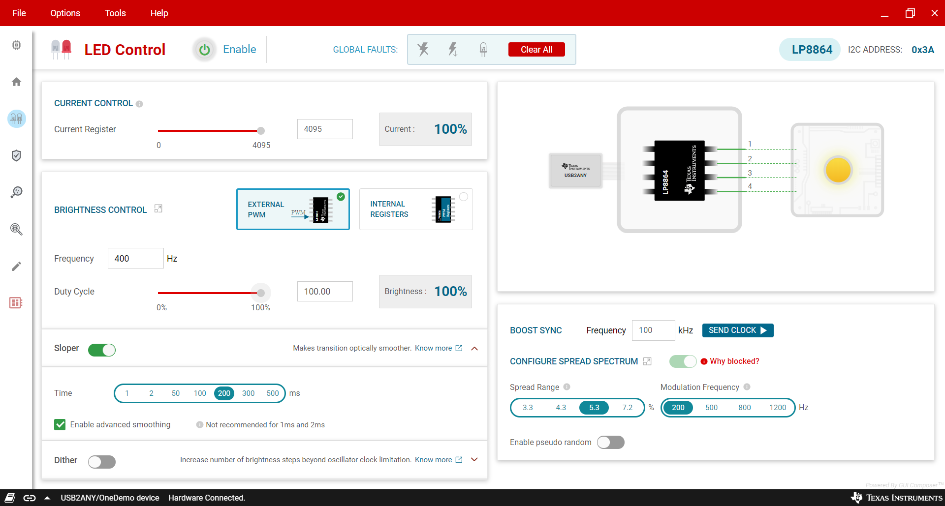
Task: Click the Enable power icon button
Action: [204, 50]
